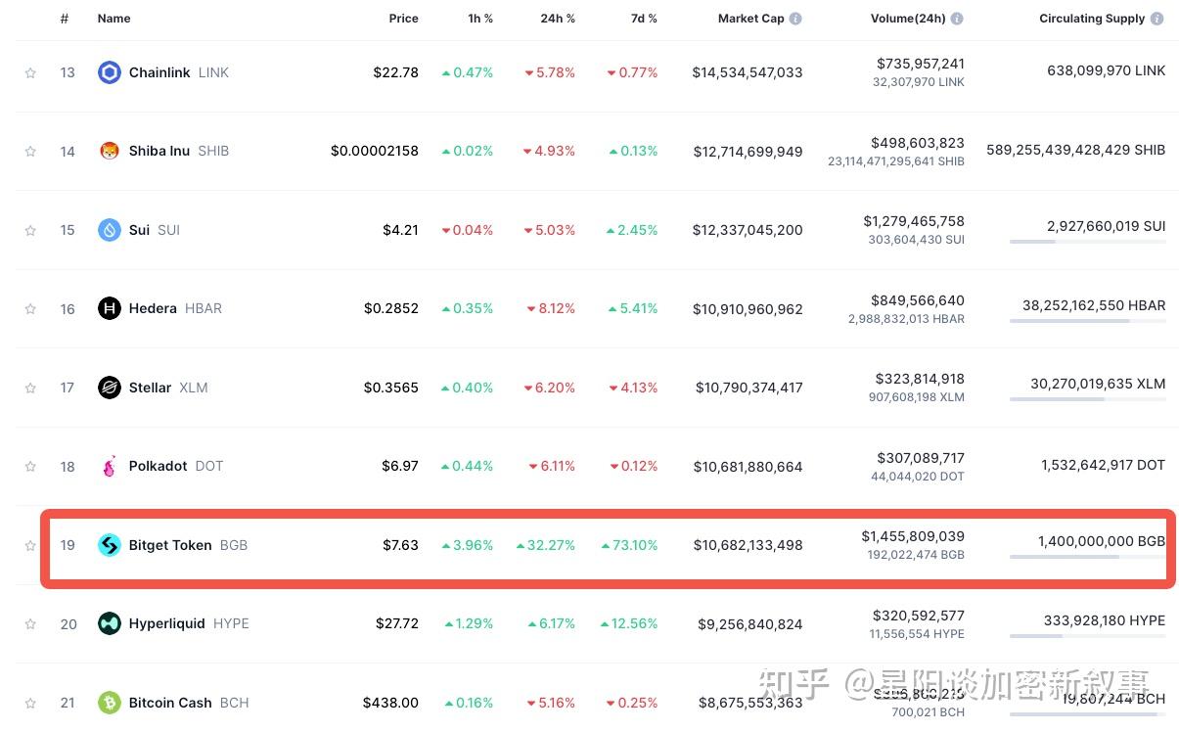1179x732 pixels.
Task: Click the Sui circulating supply progress bar
Action: coord(1087,242)
